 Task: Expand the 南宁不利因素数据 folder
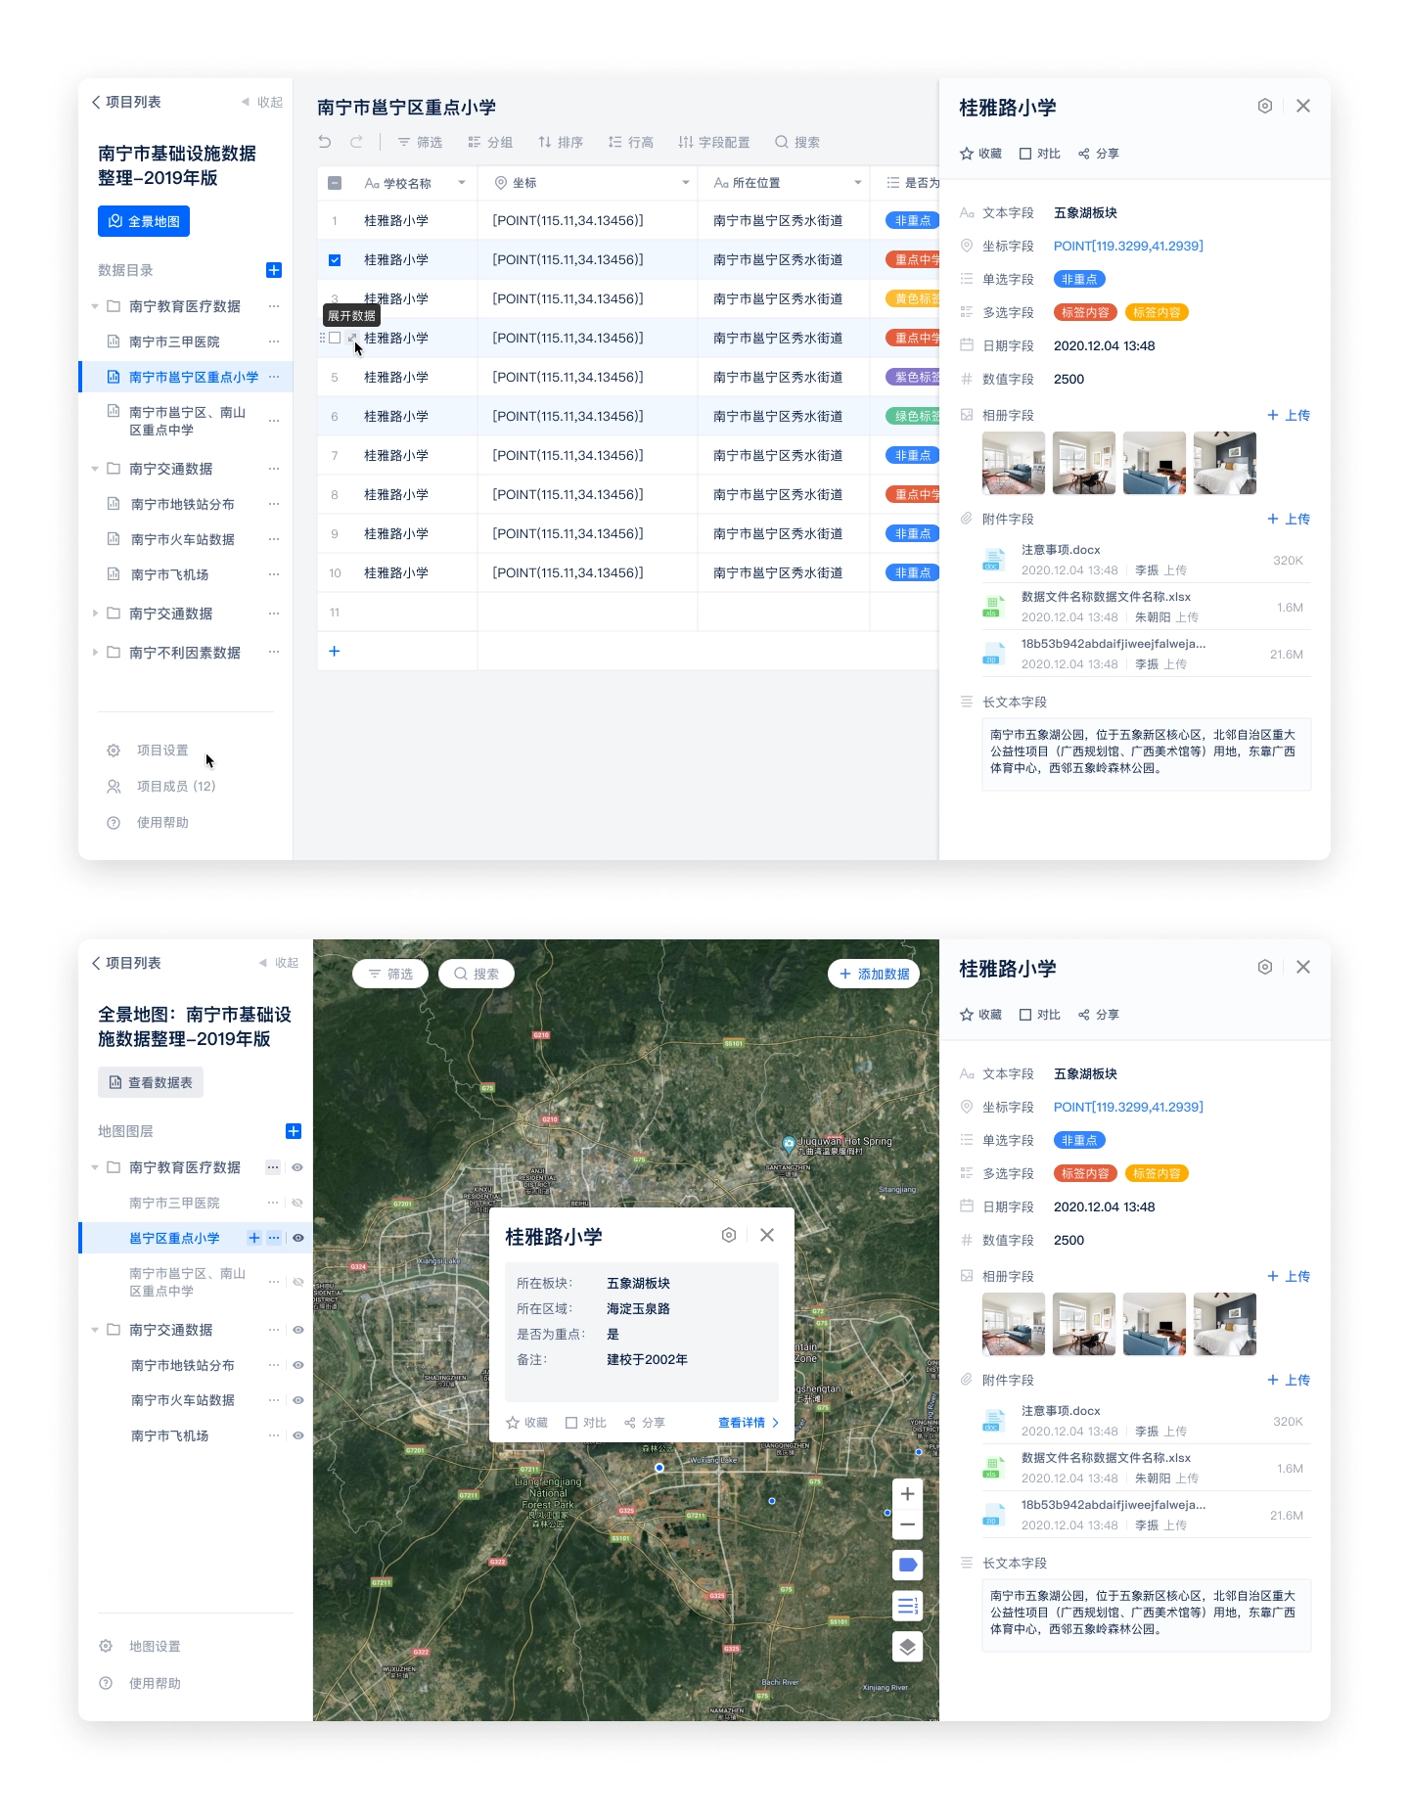click(95, 653)
